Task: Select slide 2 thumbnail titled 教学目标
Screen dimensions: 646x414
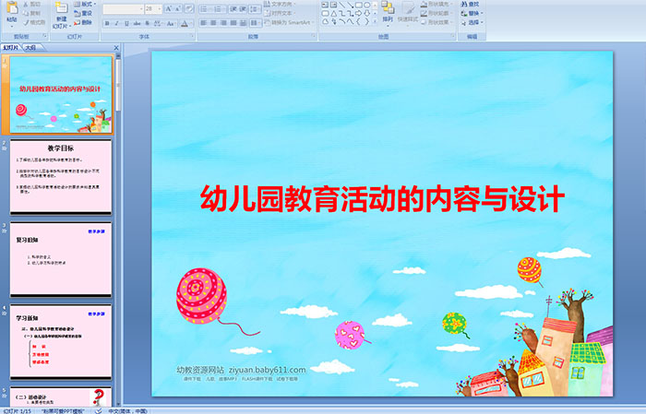Action: [61, 177]
